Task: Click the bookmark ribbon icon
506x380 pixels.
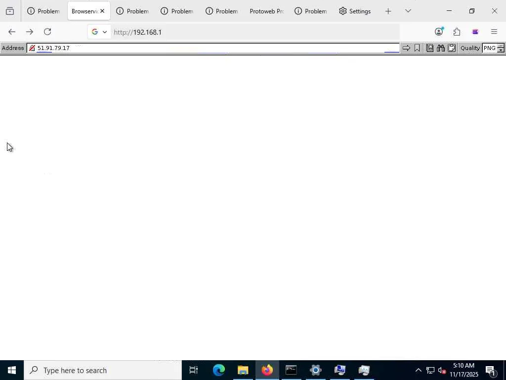Action: pyautogui.click(x=417, y=48)
